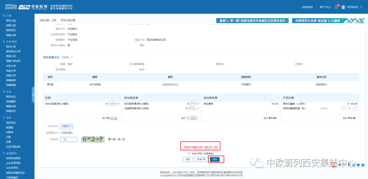This screenshot has width=368, height=179.
Task: Click the 第1箱 row cell
Action: click(x=50, y=85)
